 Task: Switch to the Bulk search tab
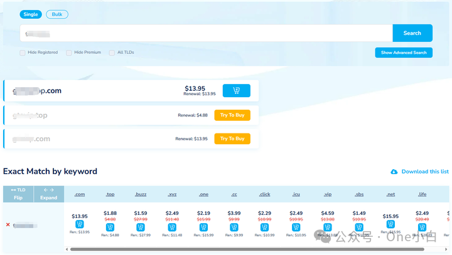57,14
